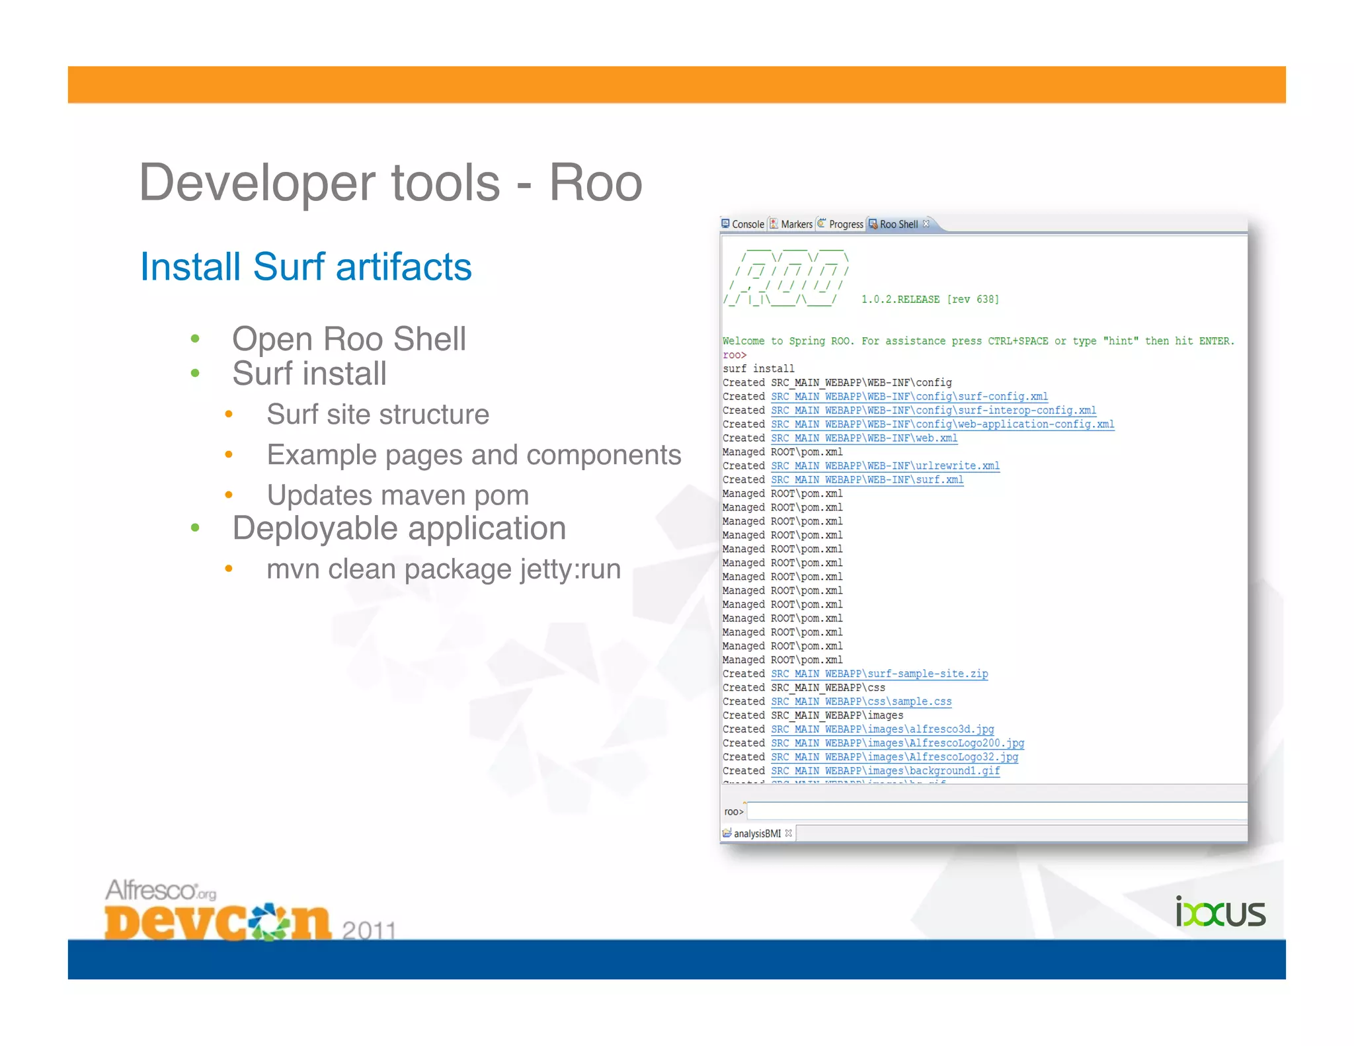Select the analysisBMI project tab
1354x1046 pixels.
[757, 834]
